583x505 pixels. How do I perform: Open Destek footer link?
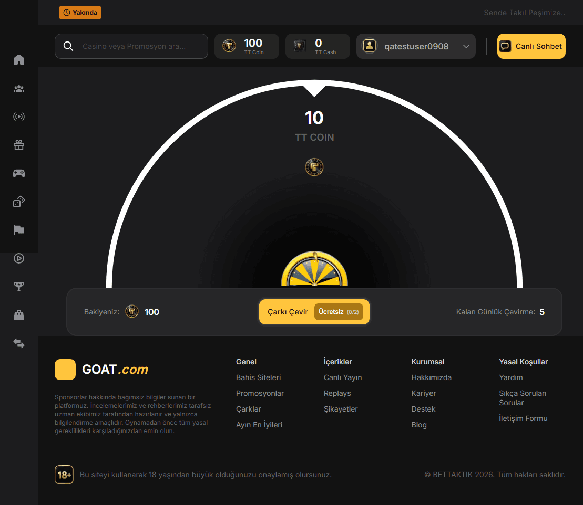point(423,409)
